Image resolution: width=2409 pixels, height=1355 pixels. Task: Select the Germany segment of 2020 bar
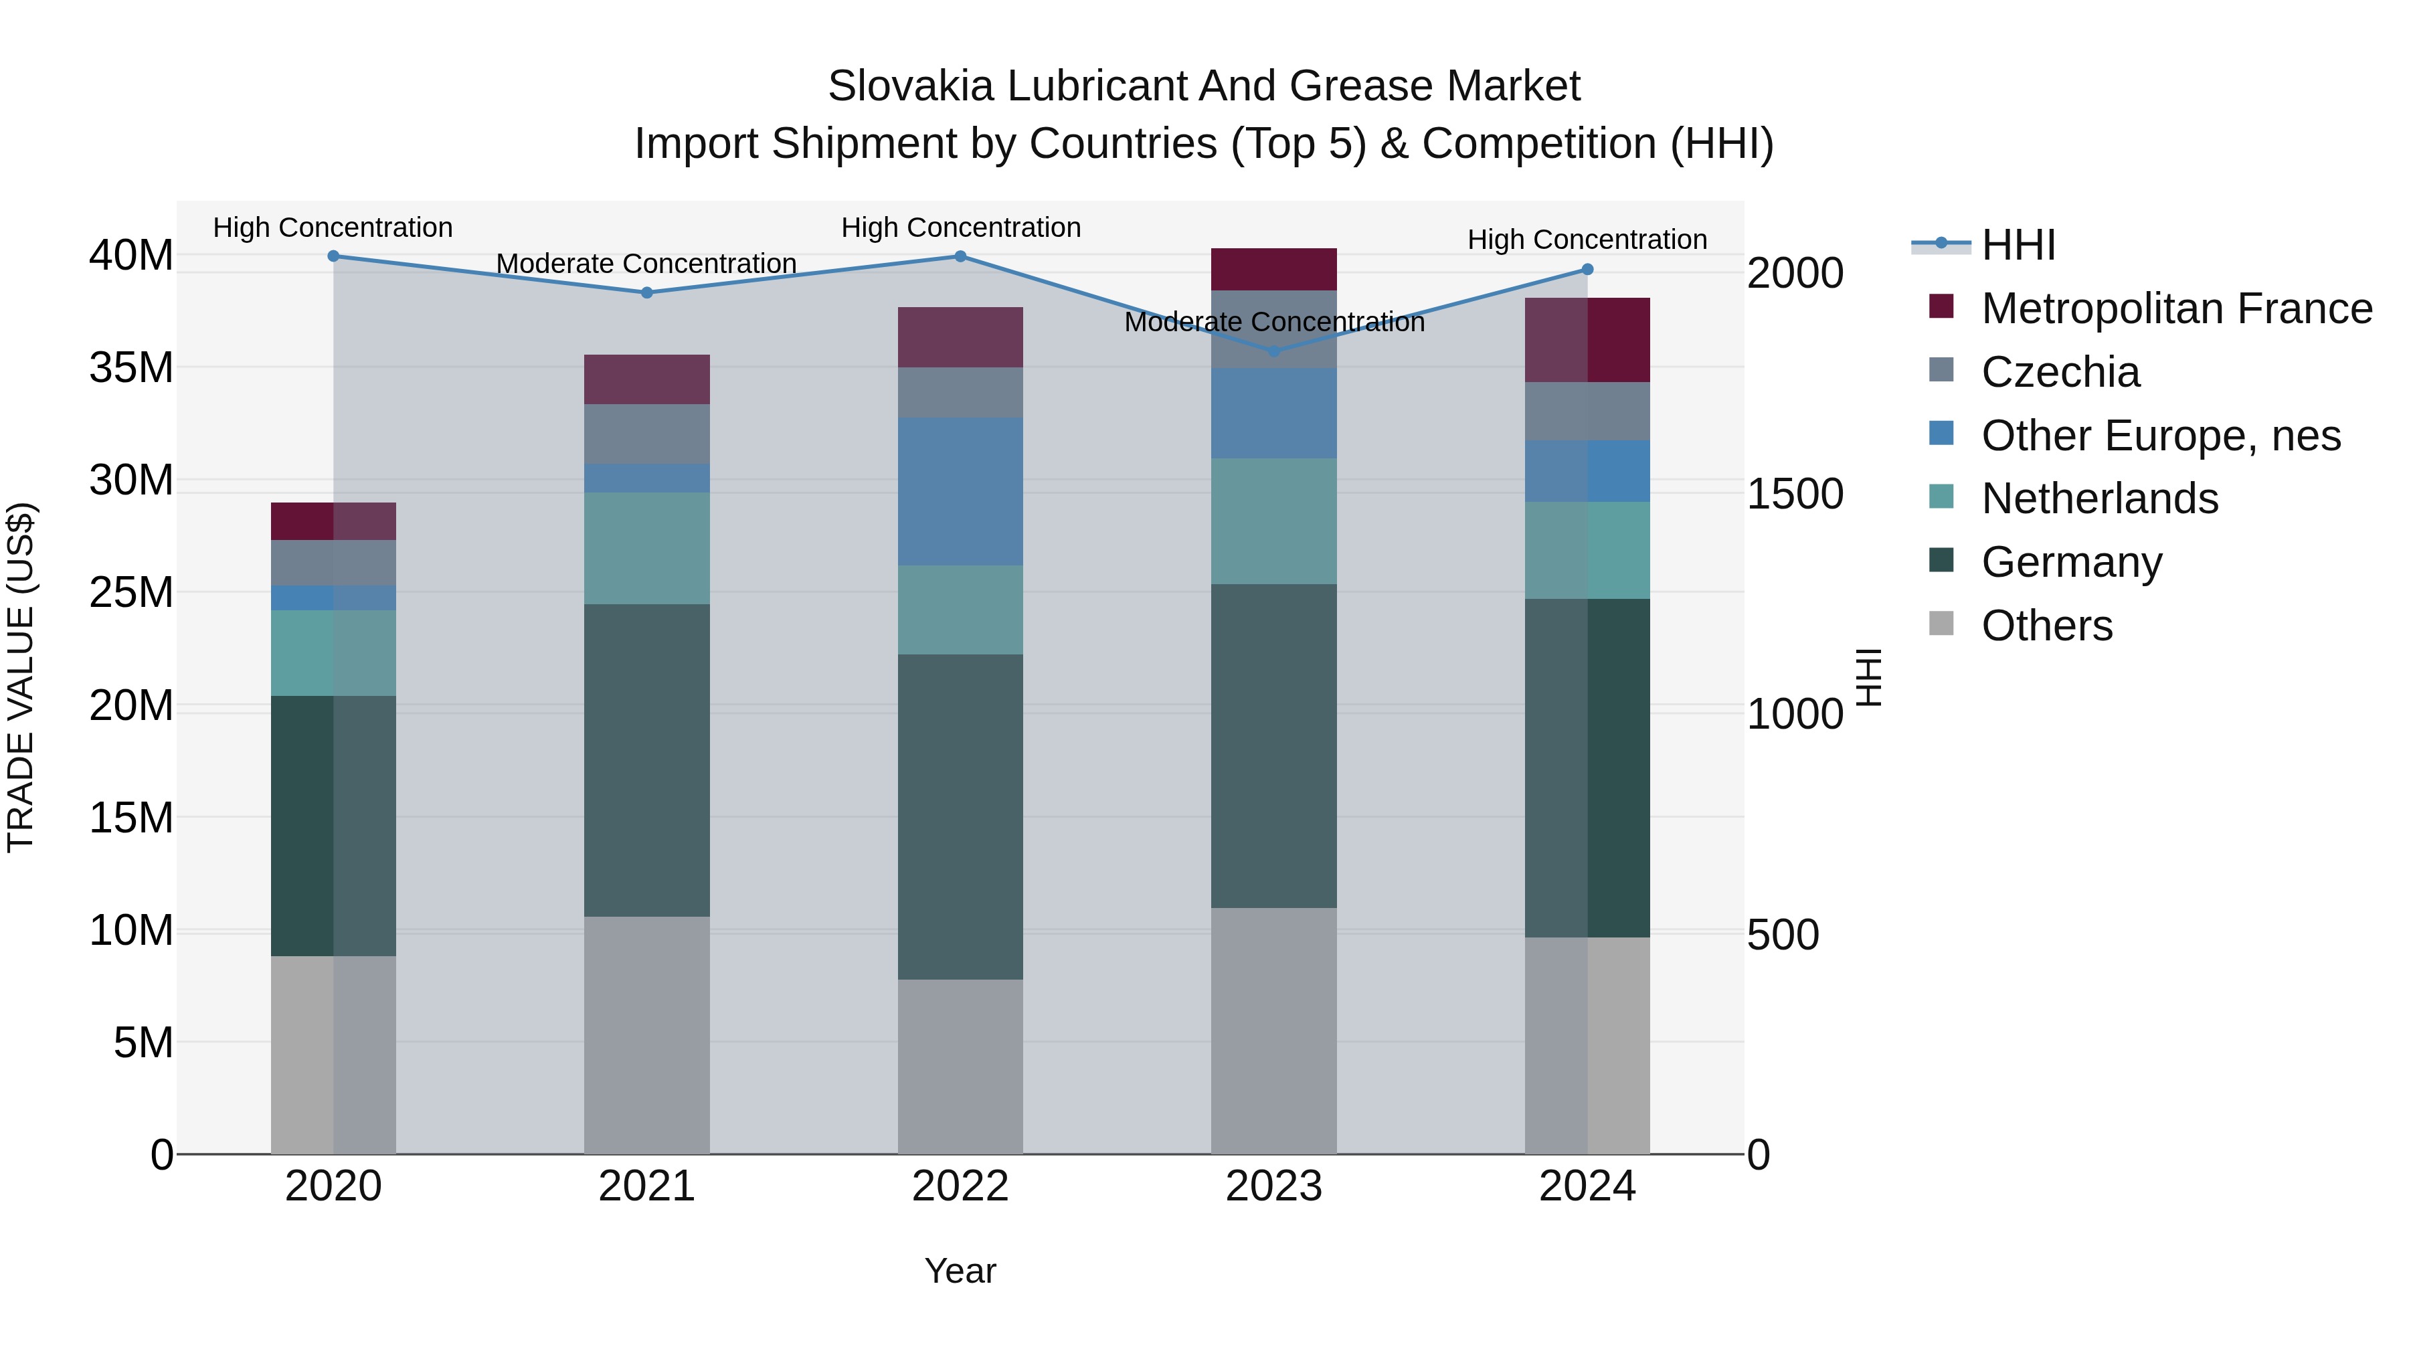coord(333,826)
